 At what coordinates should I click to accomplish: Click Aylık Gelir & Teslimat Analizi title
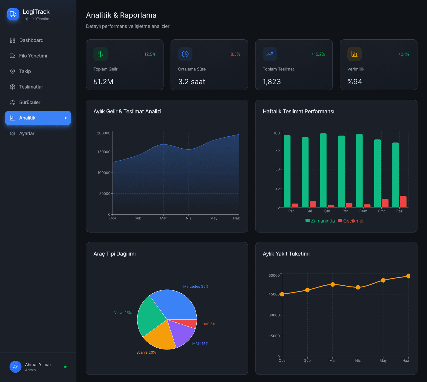pos(127,111)
